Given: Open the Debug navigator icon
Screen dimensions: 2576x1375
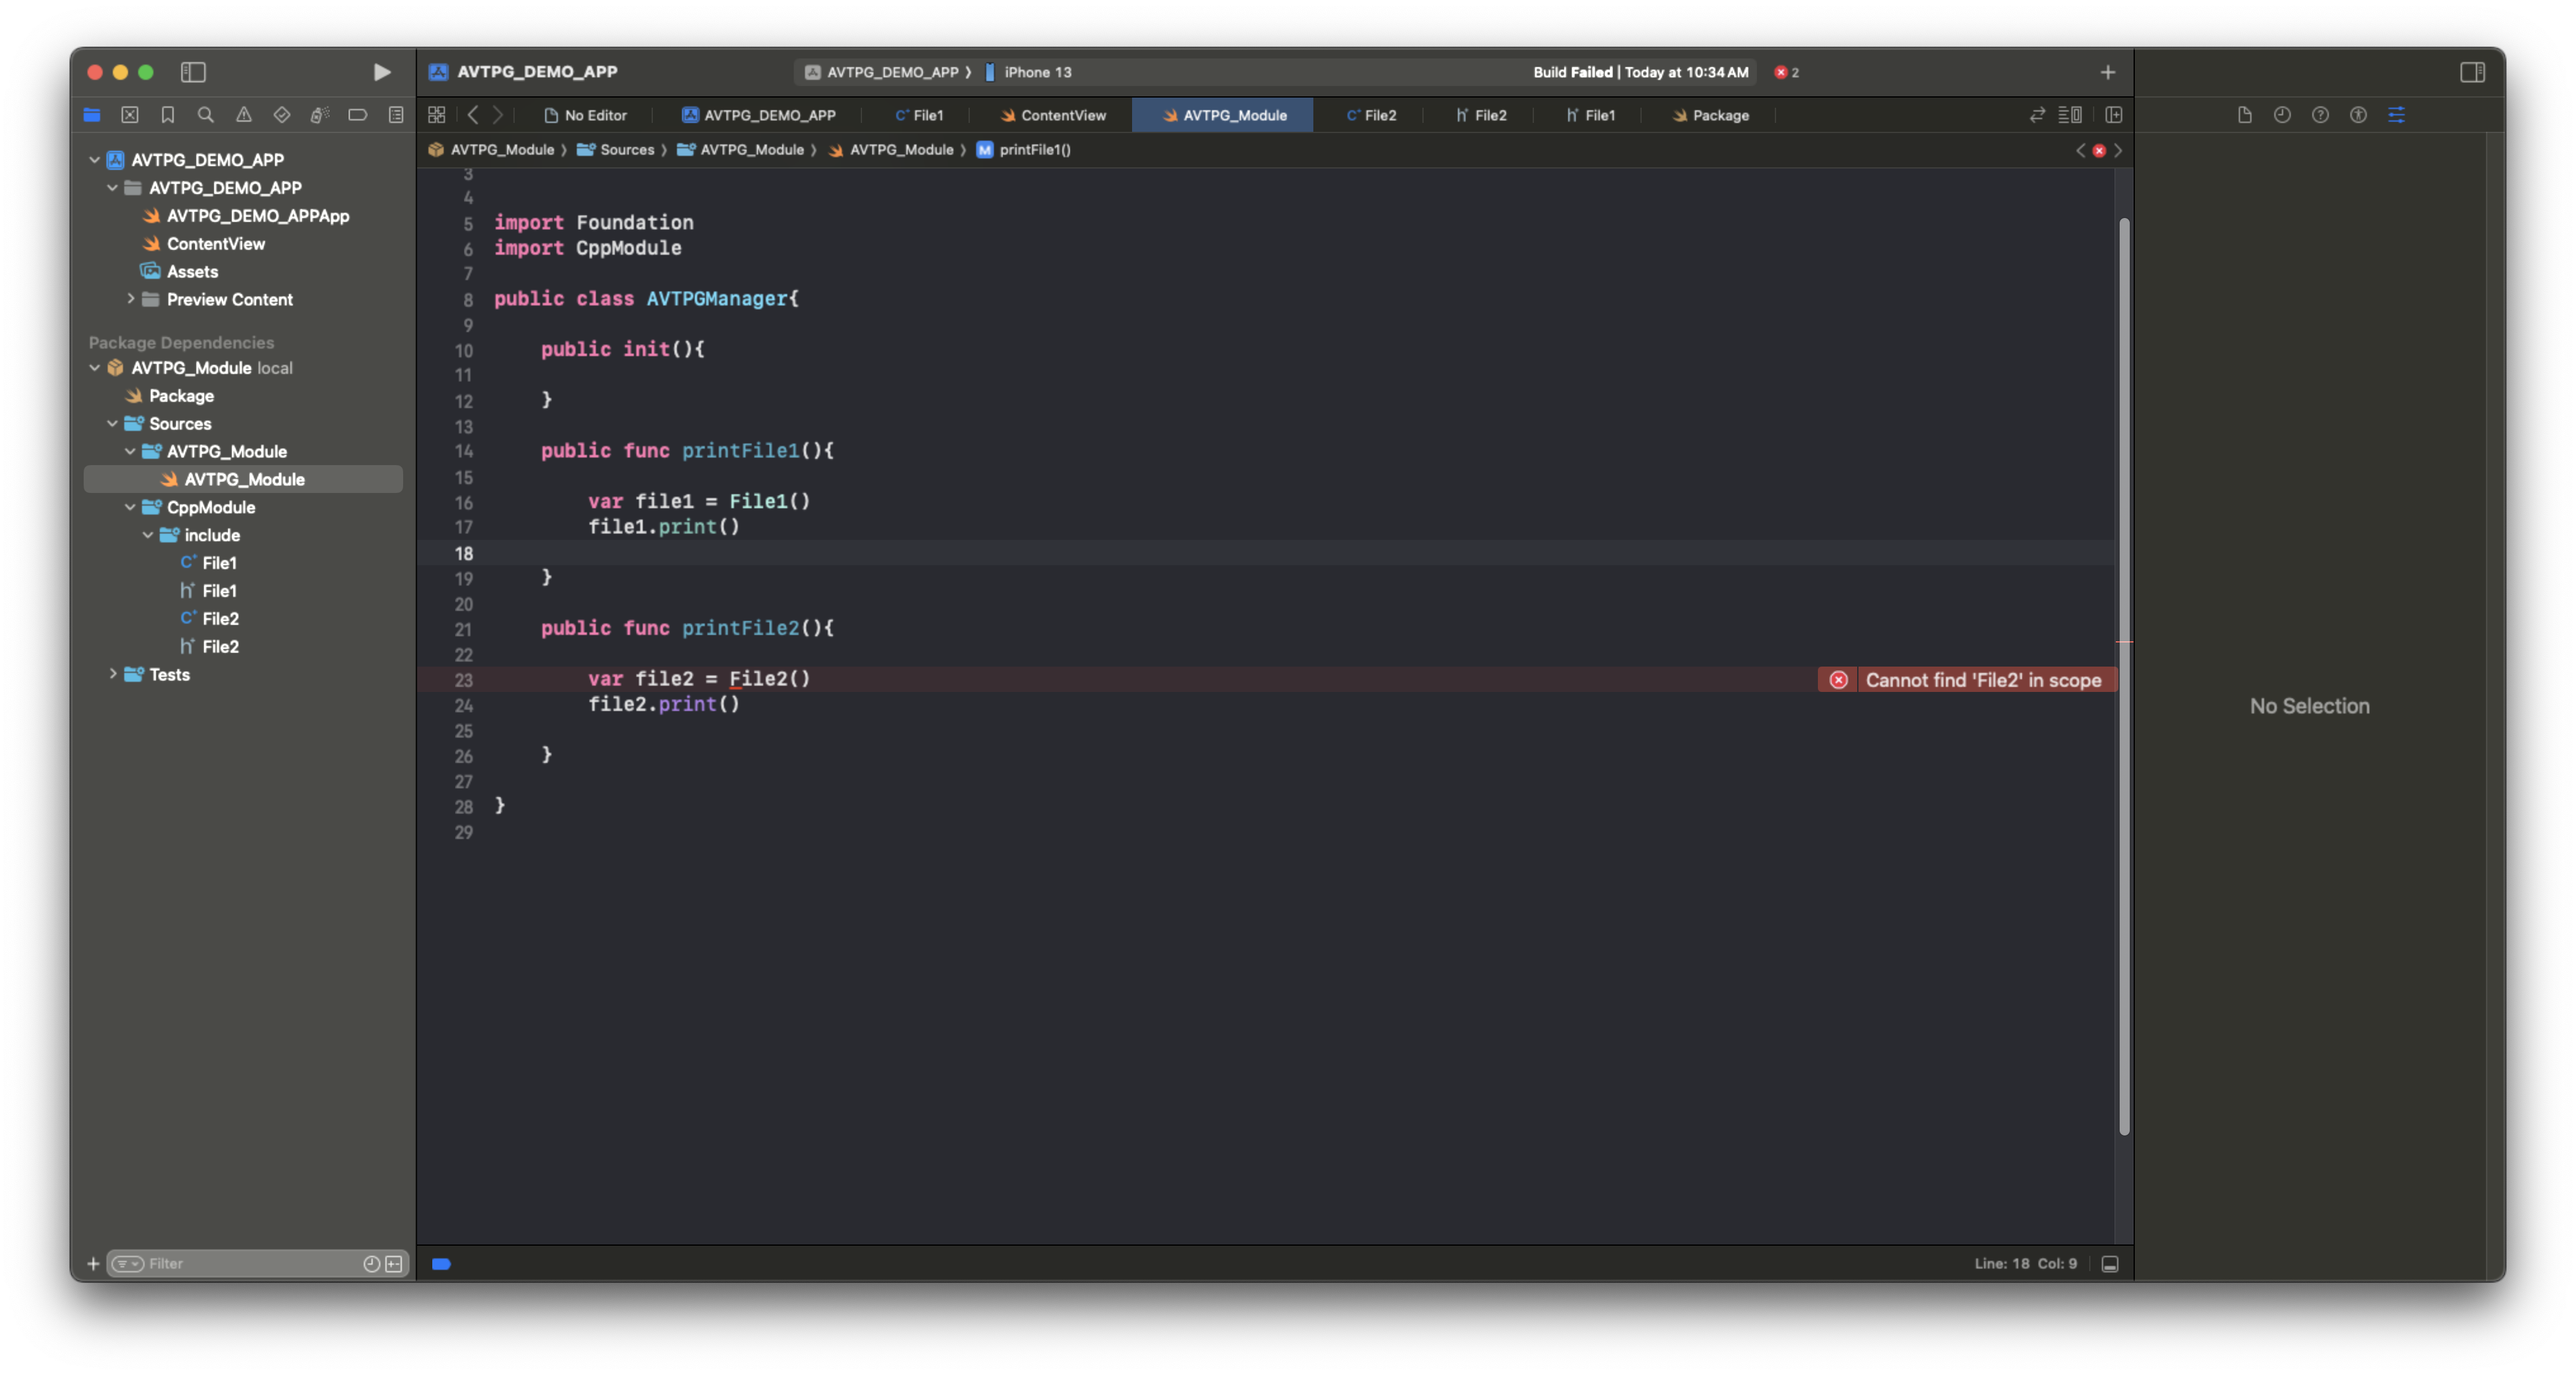Looking at the screenshot, I should click(x=320, y=115).
